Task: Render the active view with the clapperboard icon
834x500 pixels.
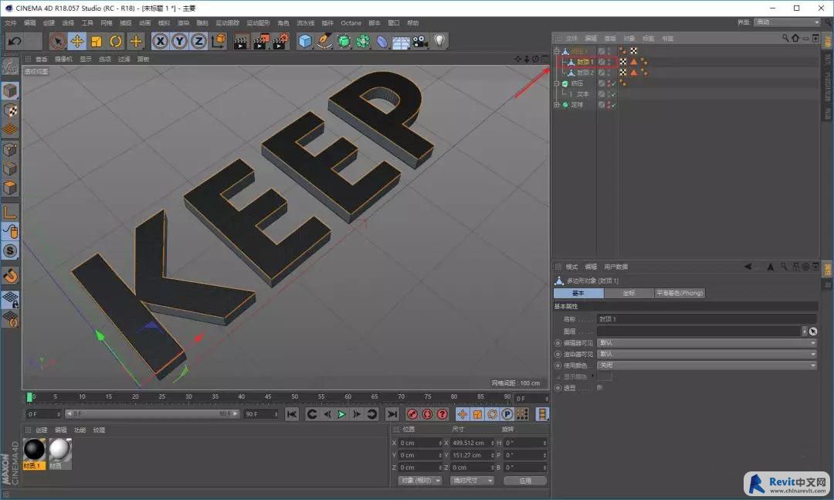Action: 241,41
